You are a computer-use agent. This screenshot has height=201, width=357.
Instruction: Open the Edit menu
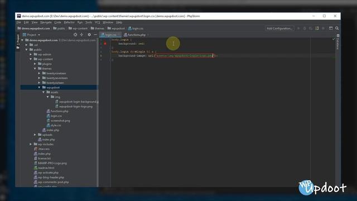(26, 22)
